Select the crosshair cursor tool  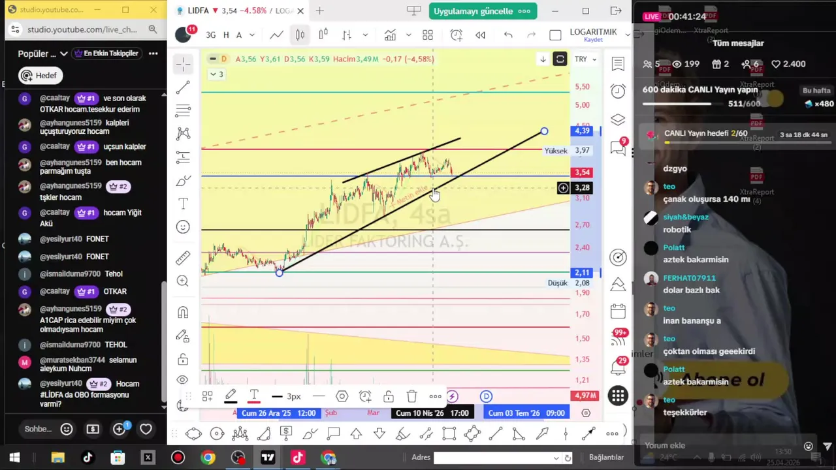pos(183,63)
